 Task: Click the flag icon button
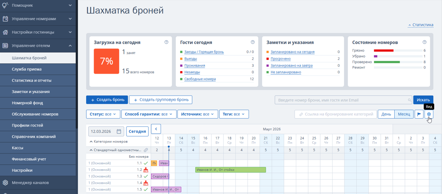tap(419, 114)
